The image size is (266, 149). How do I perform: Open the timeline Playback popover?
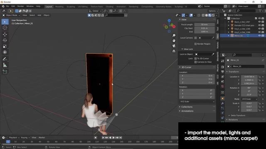pyautogui.click(x=14, y=138)
